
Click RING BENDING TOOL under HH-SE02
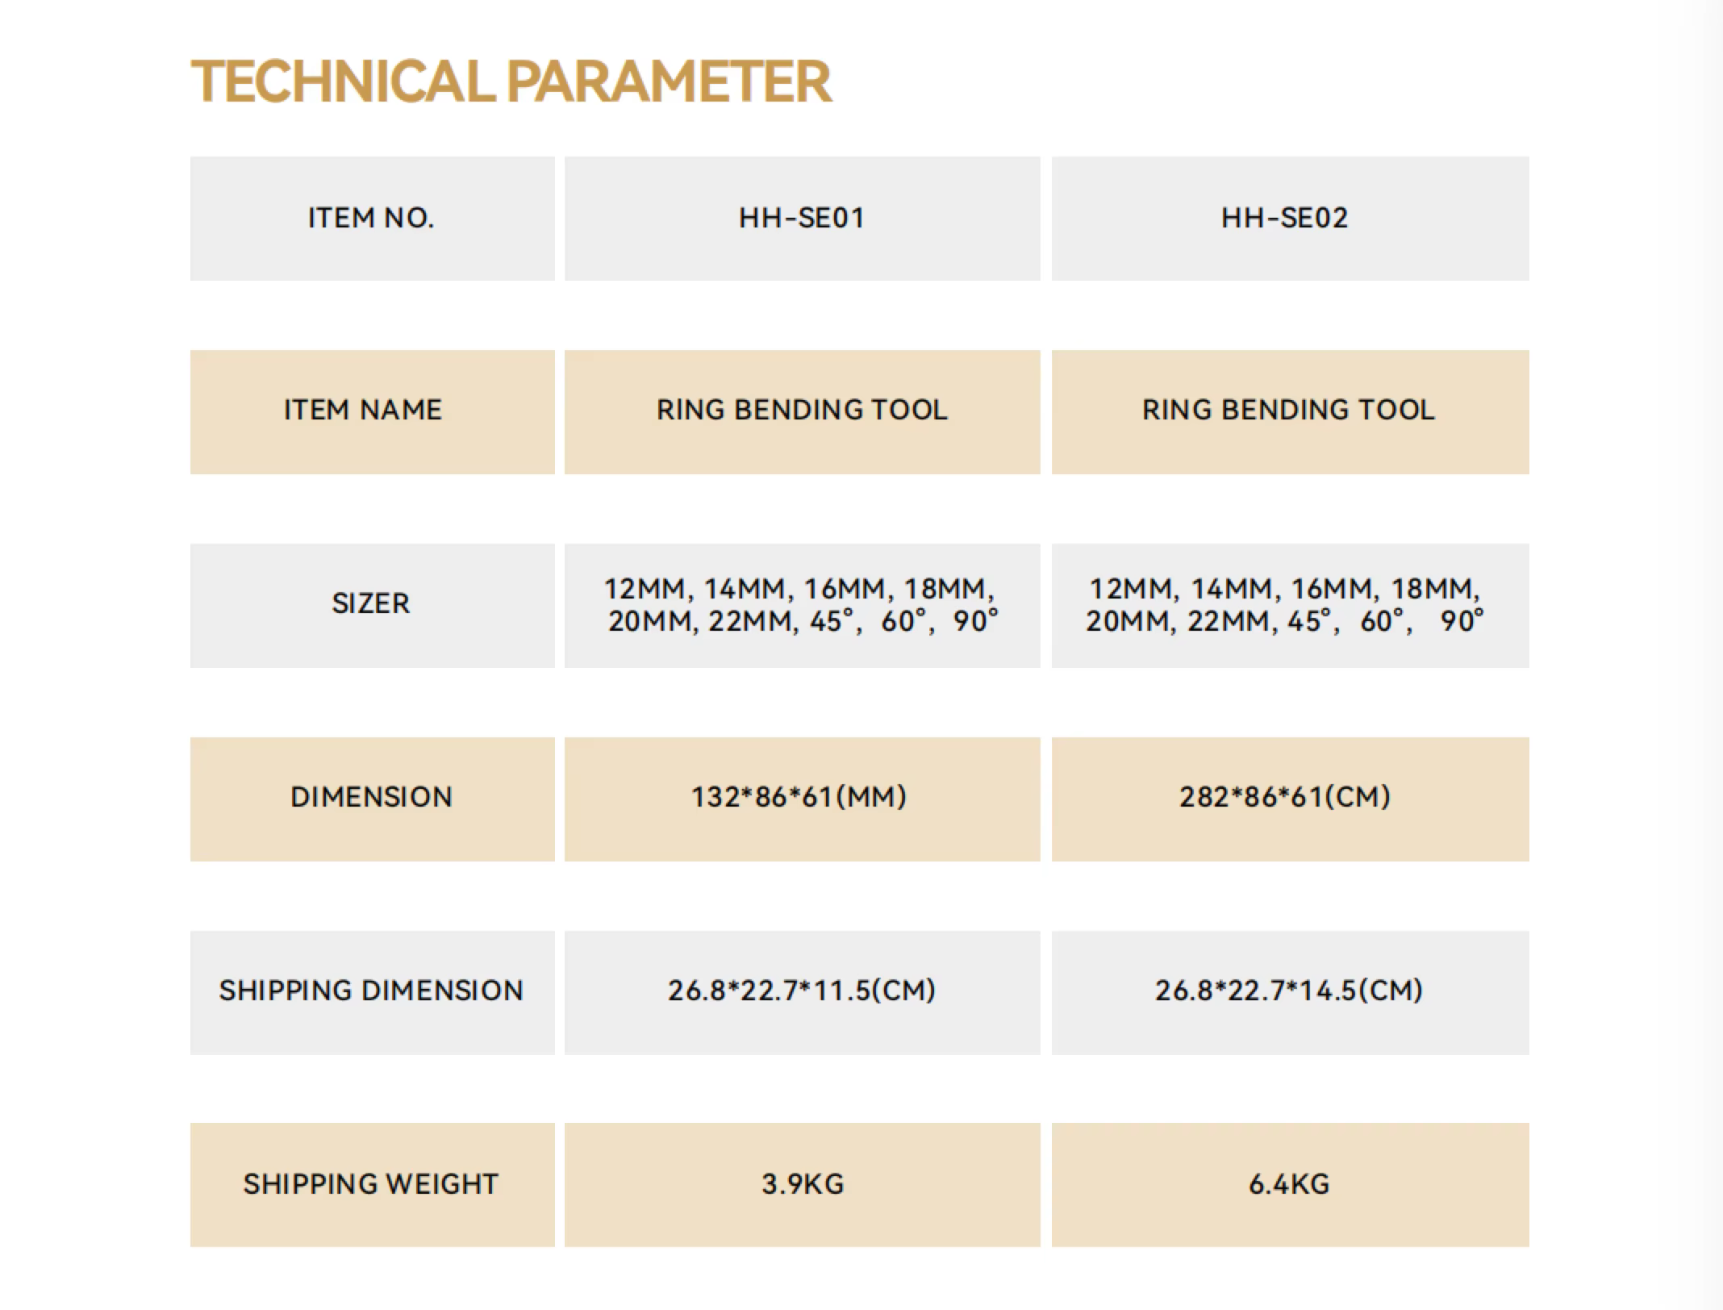coord(1291,412)
